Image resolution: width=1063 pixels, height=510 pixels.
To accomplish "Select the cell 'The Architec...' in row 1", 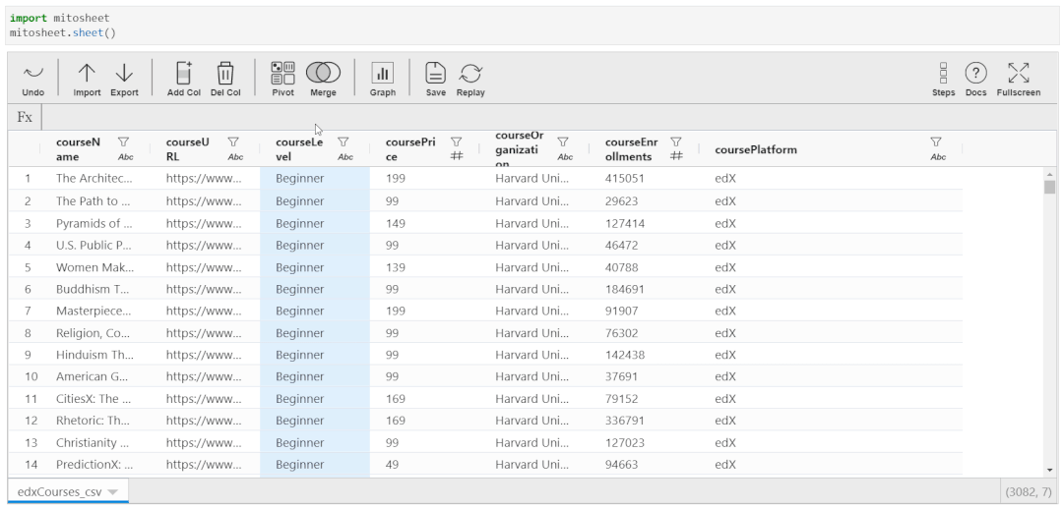I will pyautogui.click(x=94, y=179).
